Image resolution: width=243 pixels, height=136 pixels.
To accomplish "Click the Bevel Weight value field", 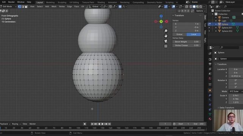I will pos(186,42).
